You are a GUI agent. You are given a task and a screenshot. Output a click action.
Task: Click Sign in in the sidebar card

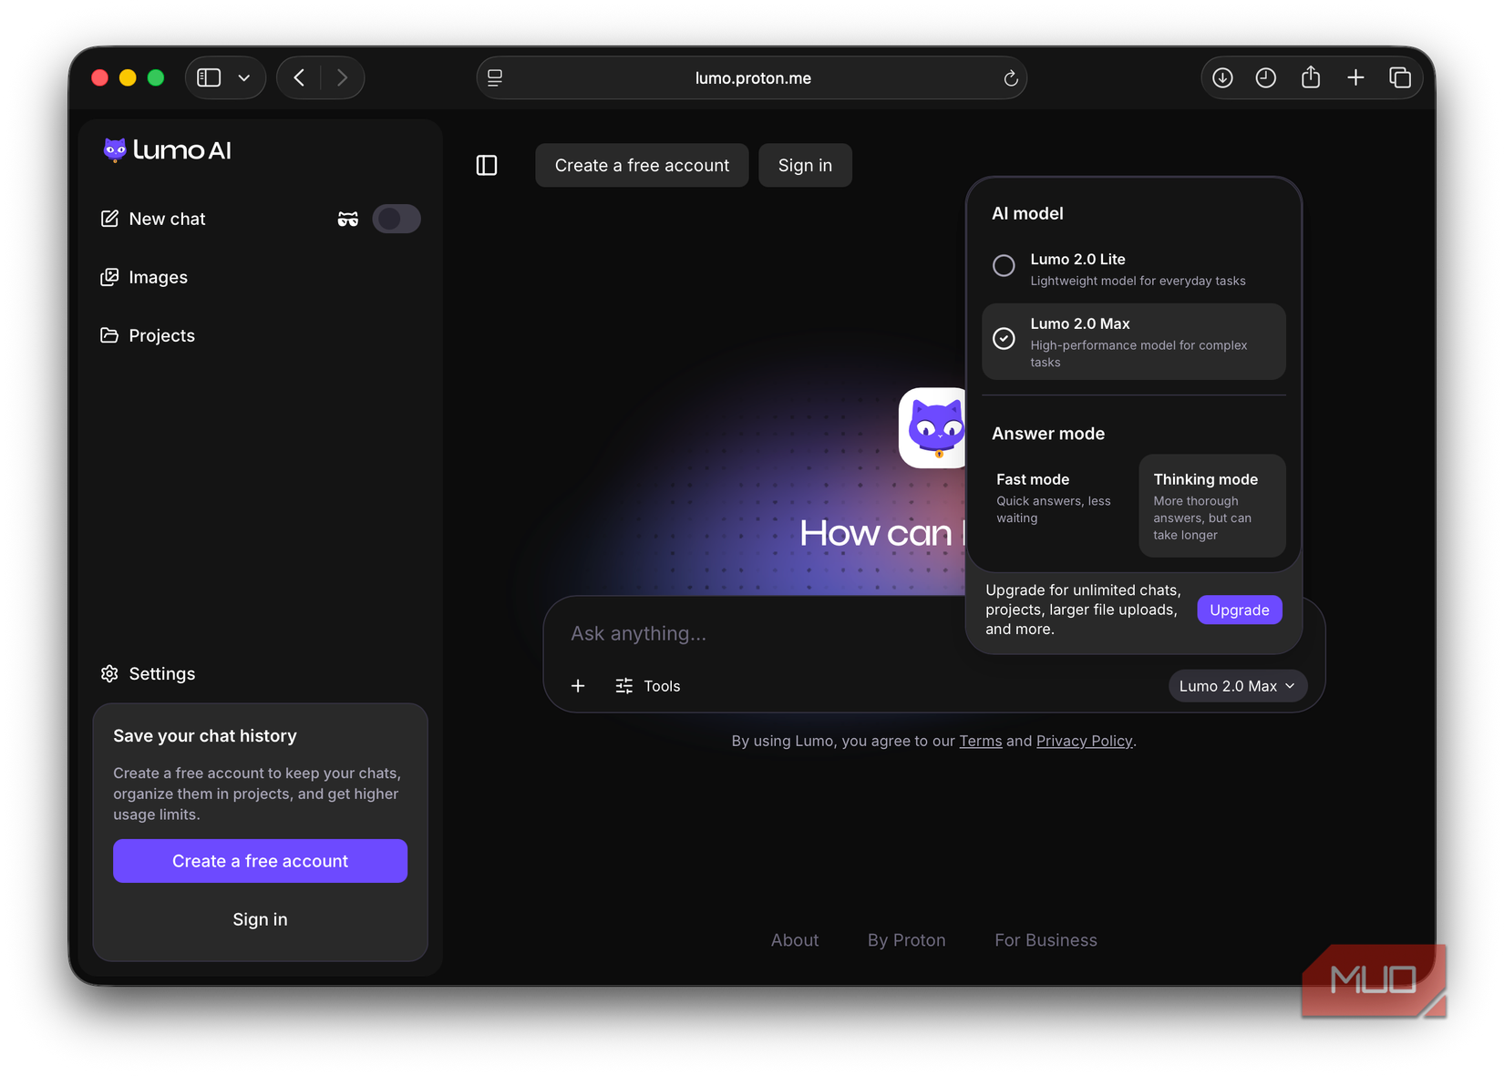(x=260, y=919)
